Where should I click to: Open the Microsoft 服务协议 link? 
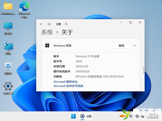tap(66, 82)
